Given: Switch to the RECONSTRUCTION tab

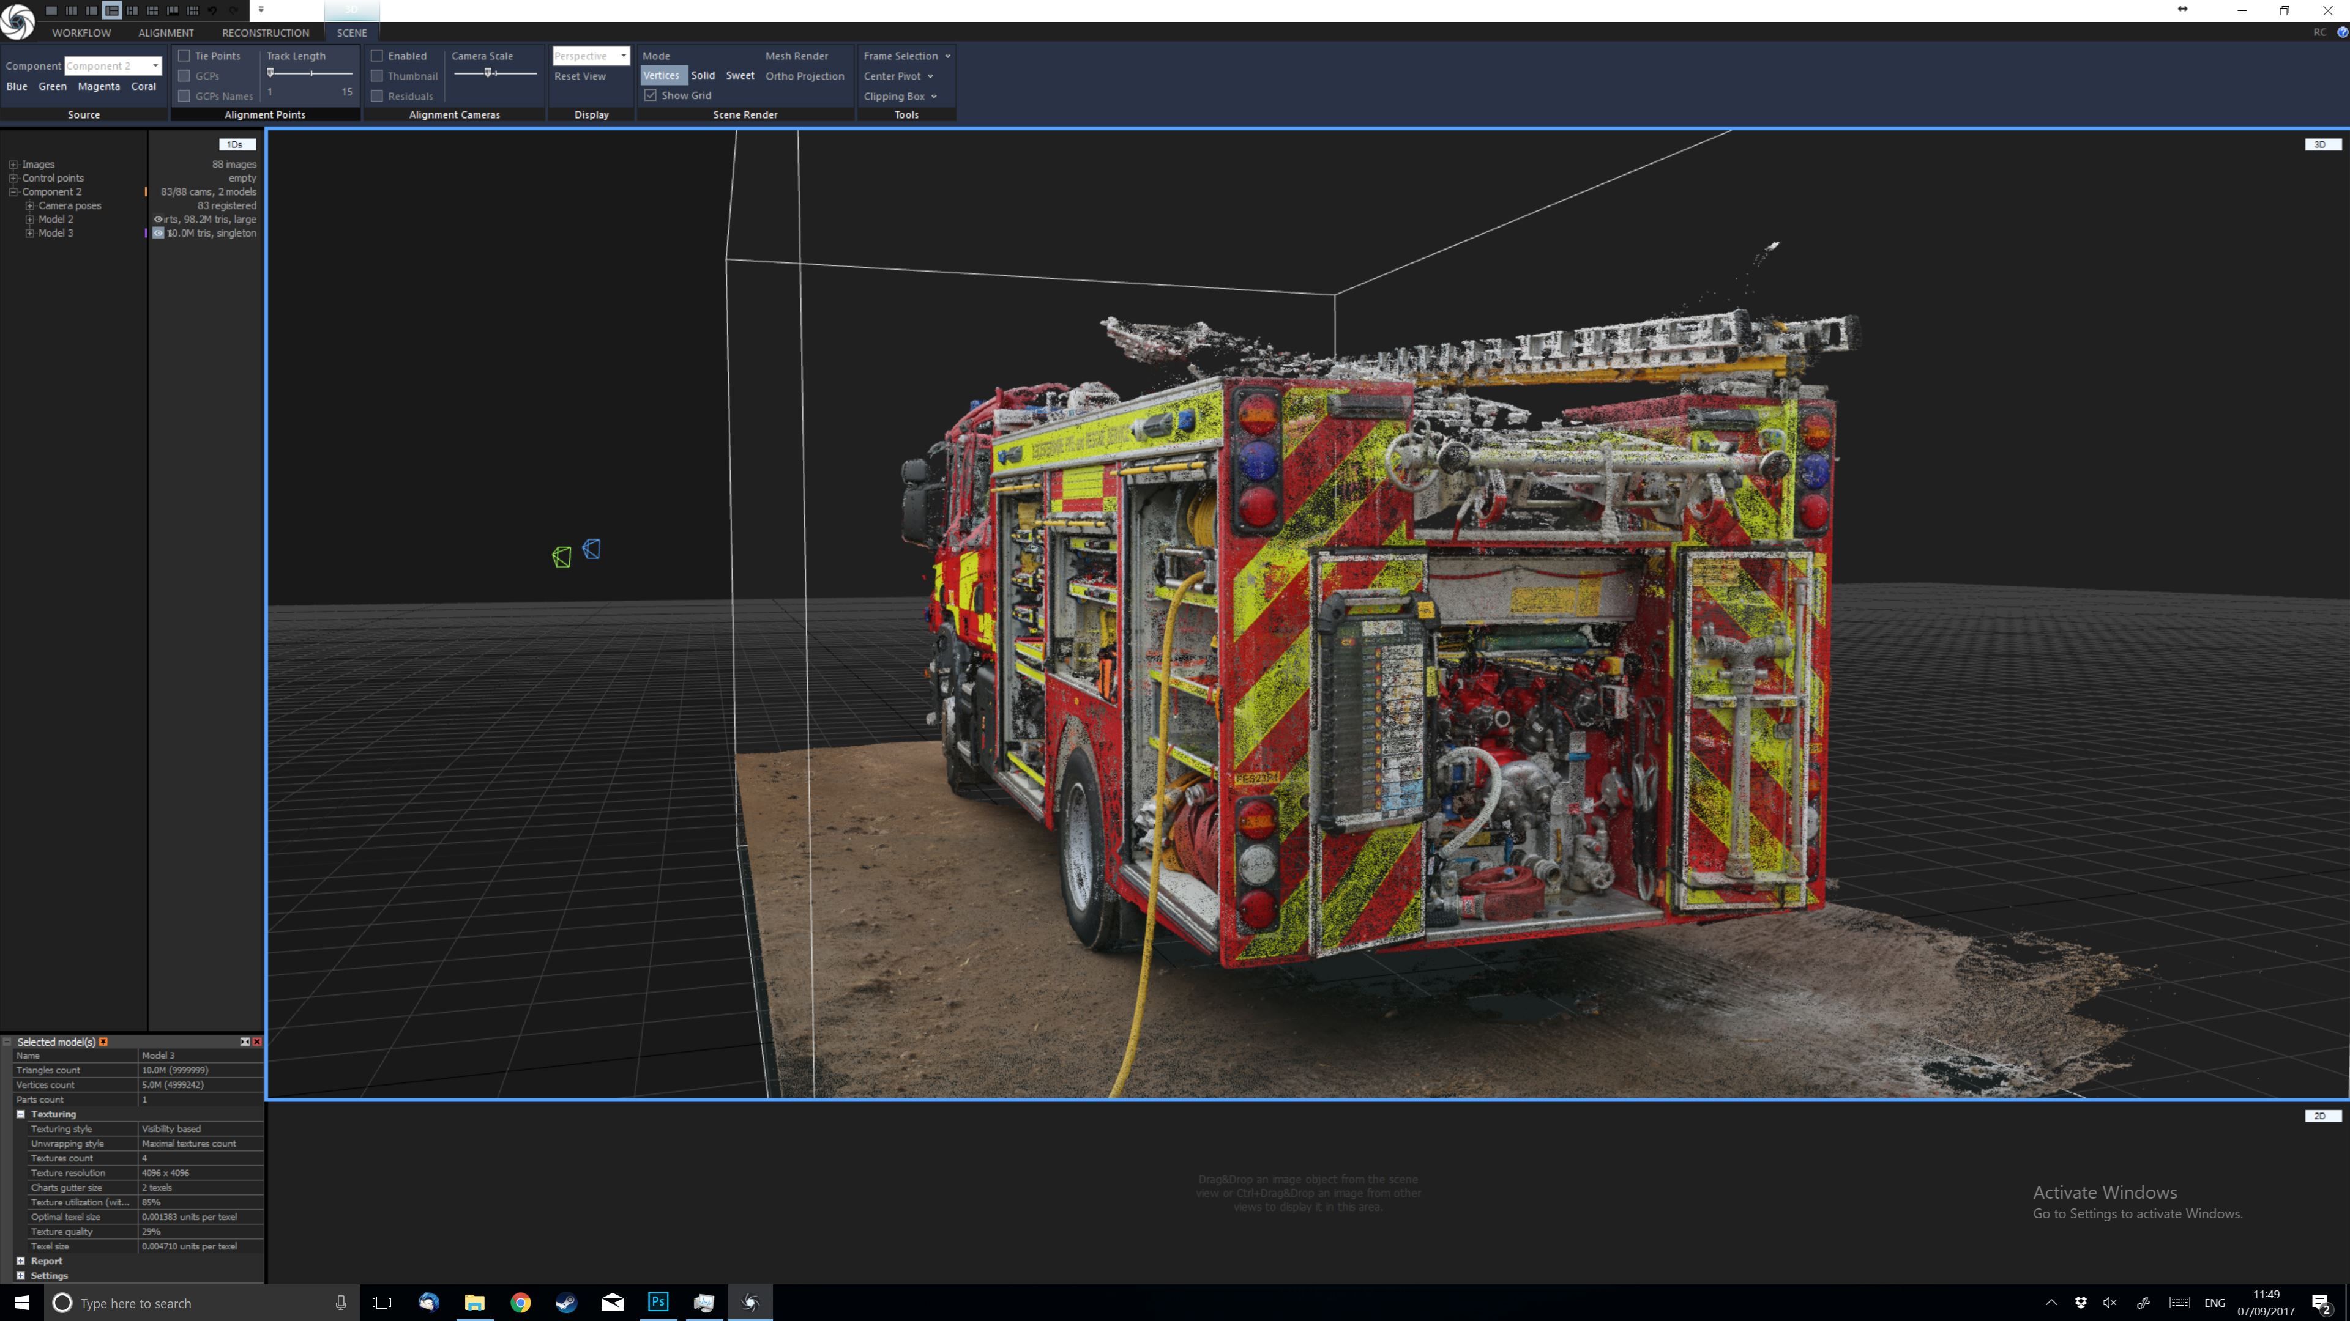Looking at the screenshot, I should [x=266, y=33].
